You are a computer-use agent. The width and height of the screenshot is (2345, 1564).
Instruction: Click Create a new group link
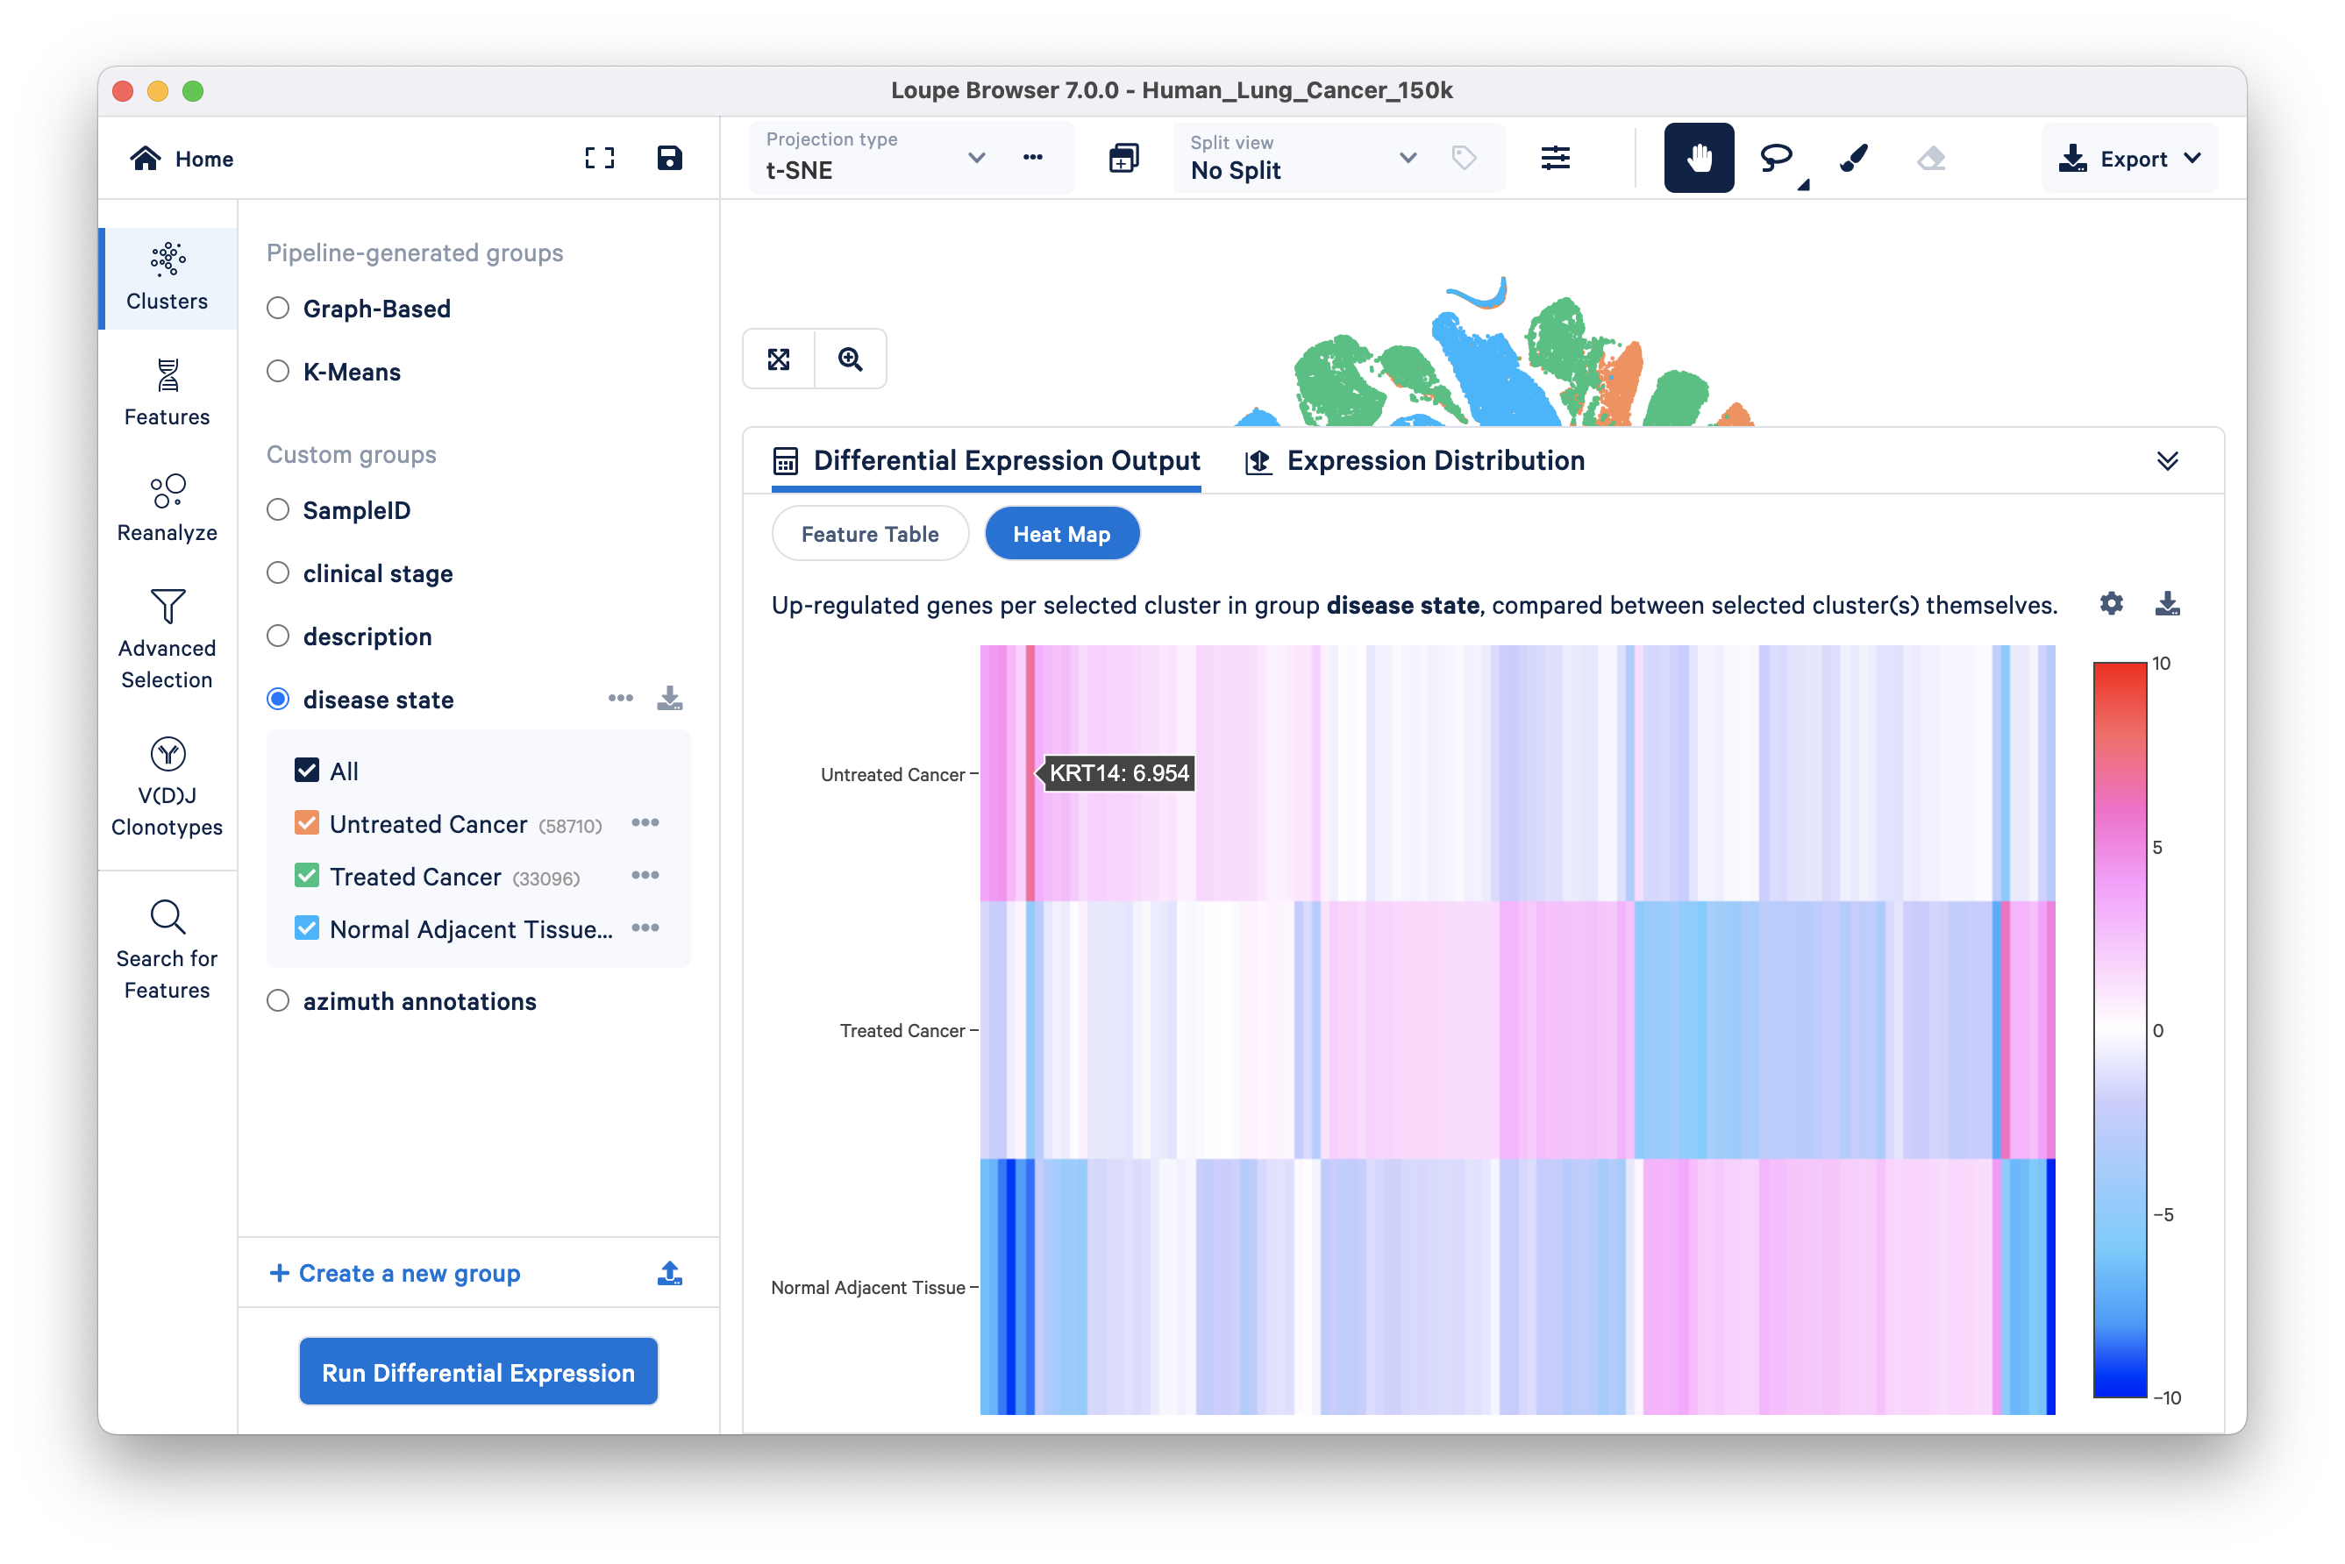coord(396,1273)
